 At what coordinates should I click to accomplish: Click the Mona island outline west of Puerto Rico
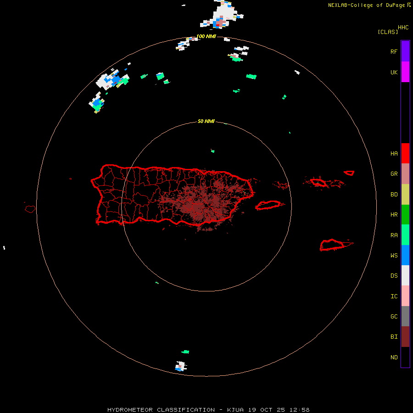tap(30, 209)
